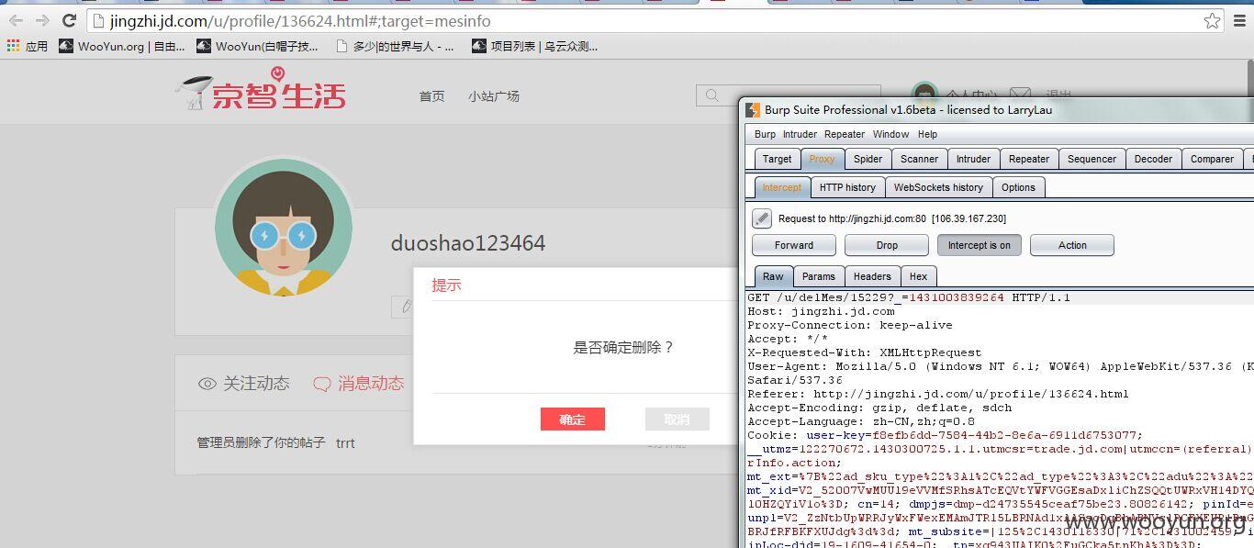Open WooYun(白帽子技 bookmark
The width and height of the screenshot is (1254, 548).
(258, 46)
